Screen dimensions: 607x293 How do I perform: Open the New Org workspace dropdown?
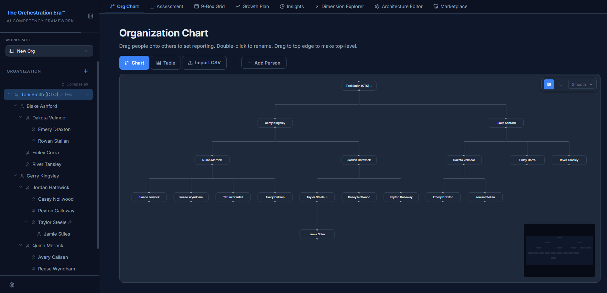49,51
